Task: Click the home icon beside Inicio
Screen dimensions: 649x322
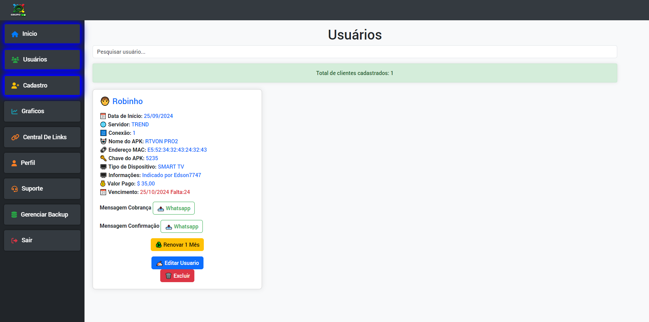Action: pyautogui.click(x=15, y=34)
